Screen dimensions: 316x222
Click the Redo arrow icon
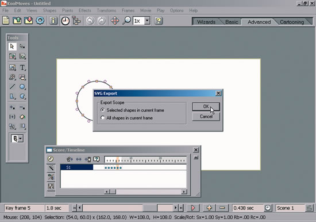coord(101,21)
